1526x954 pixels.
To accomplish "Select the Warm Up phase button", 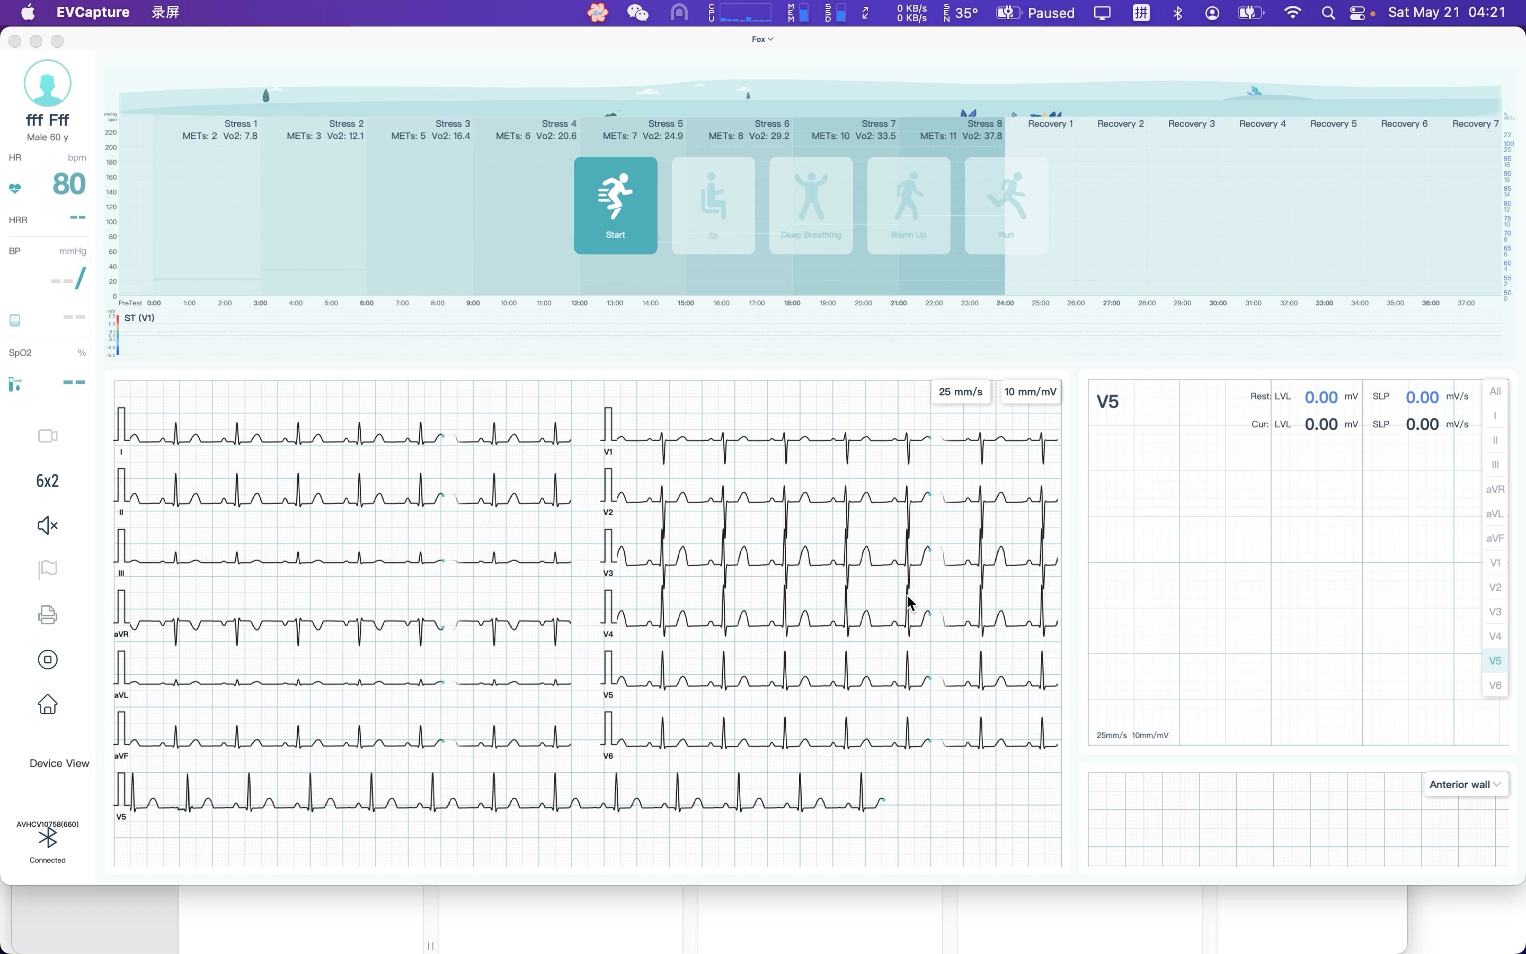I will [x=909, y=206].
